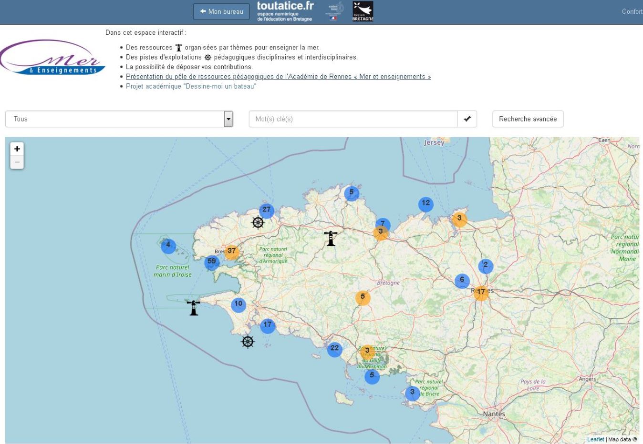Click the ship wheel marker below cluster 17
This screenshot has height=444, width=643.
(248, 342)
